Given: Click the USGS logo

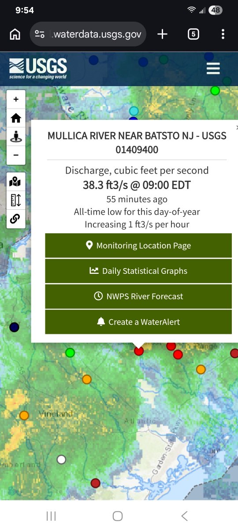Looking at the screenshot, I should tap(38, 68).
